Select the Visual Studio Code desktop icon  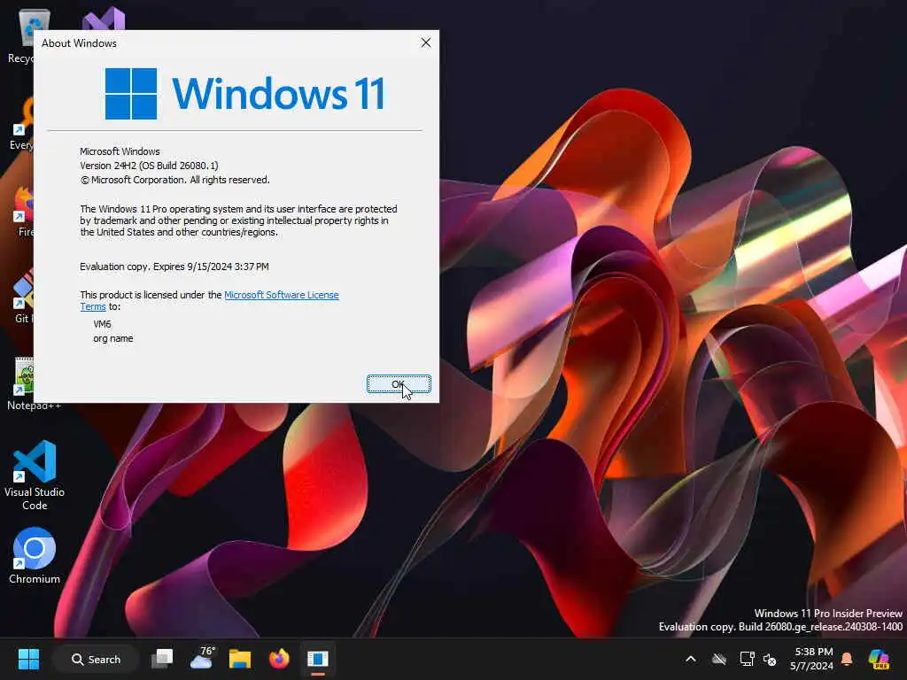(35, 475)
